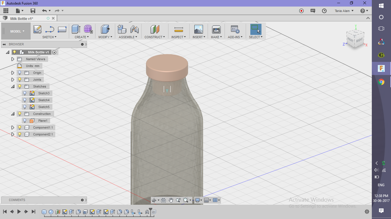Open the File menu icon
This screenshot has width=391, height=219.
tap(19, 11)
